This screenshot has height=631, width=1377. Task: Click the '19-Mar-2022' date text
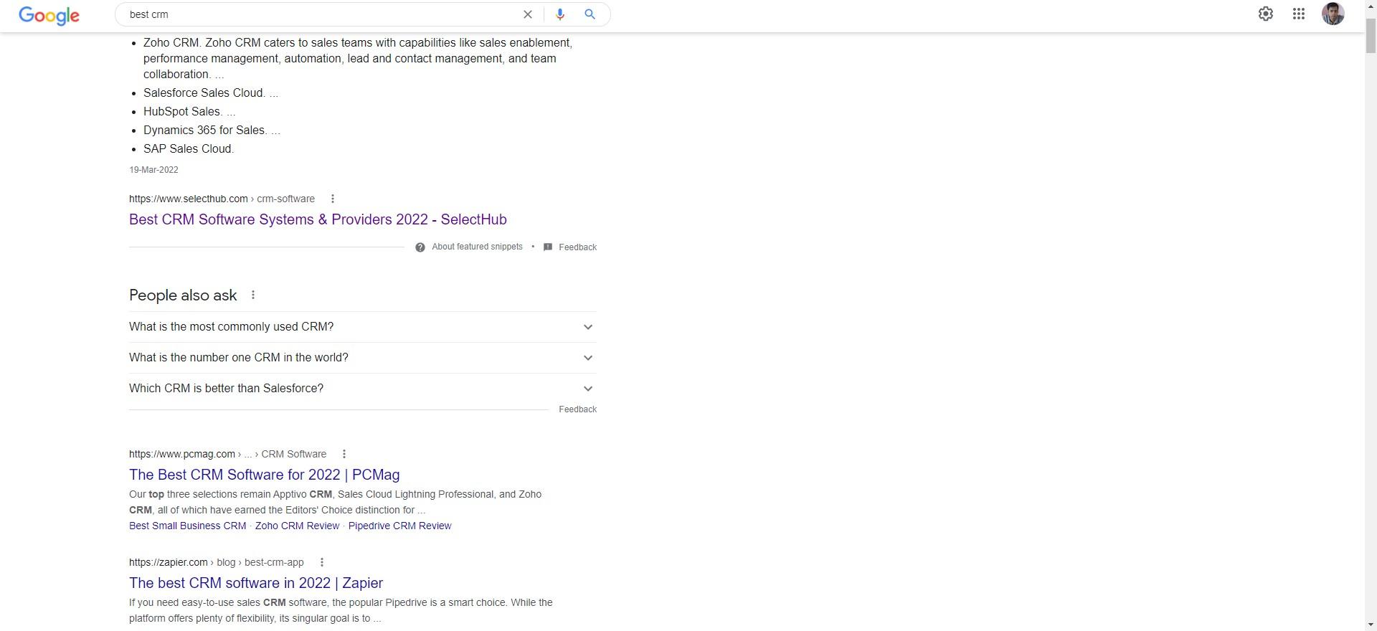coord(153,170)
